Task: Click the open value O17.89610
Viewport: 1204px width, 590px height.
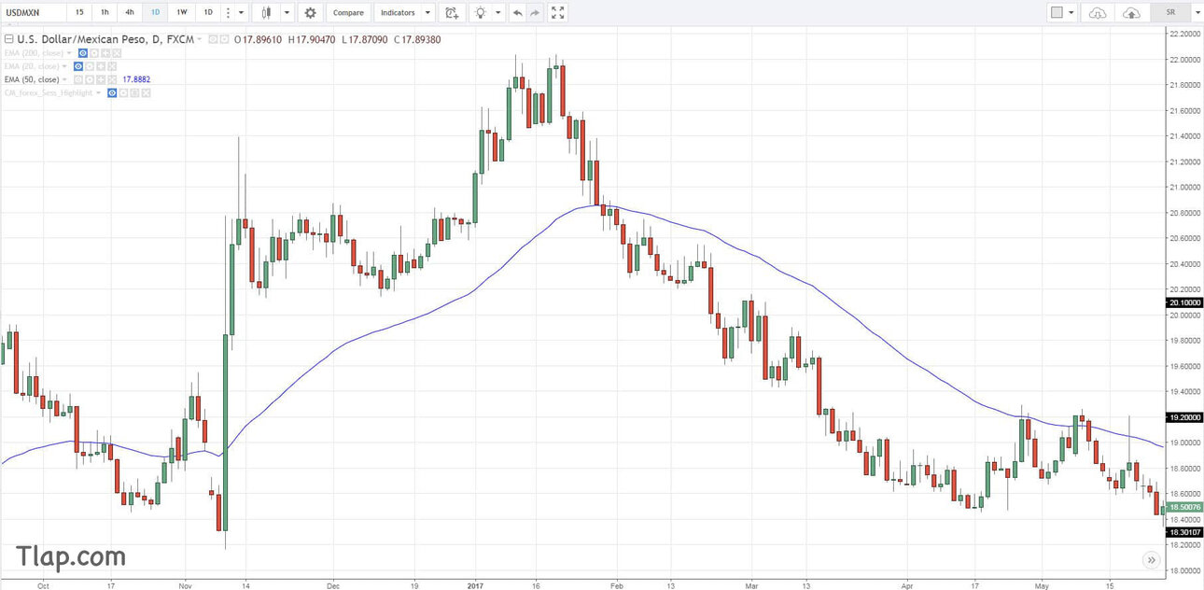Action: coord(259,39)
